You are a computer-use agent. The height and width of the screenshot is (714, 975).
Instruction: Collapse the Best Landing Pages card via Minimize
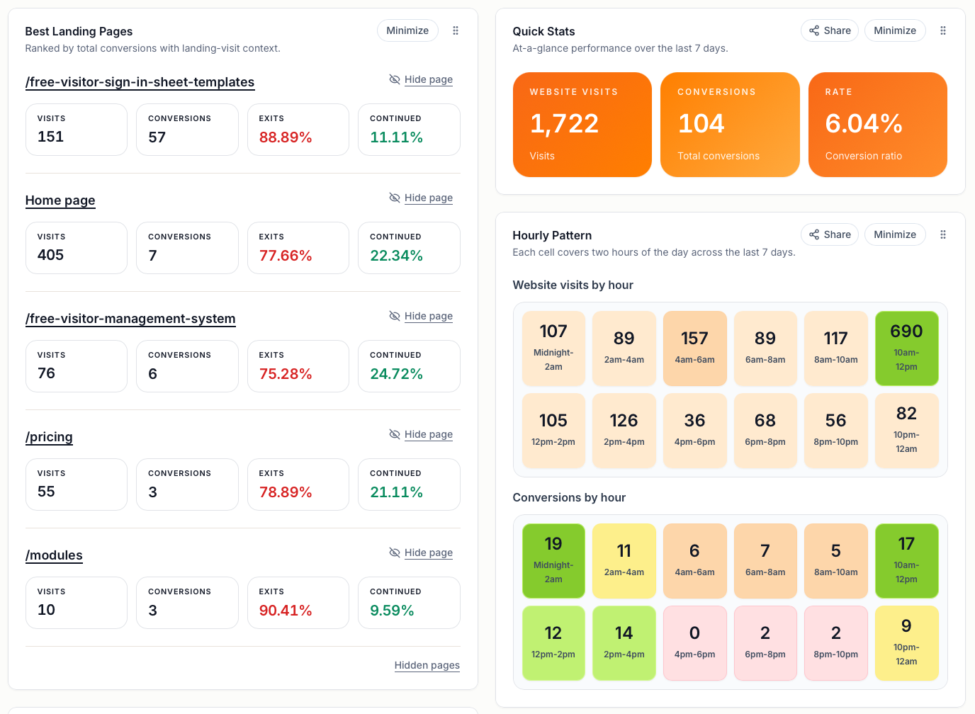(x=407, y=30)
